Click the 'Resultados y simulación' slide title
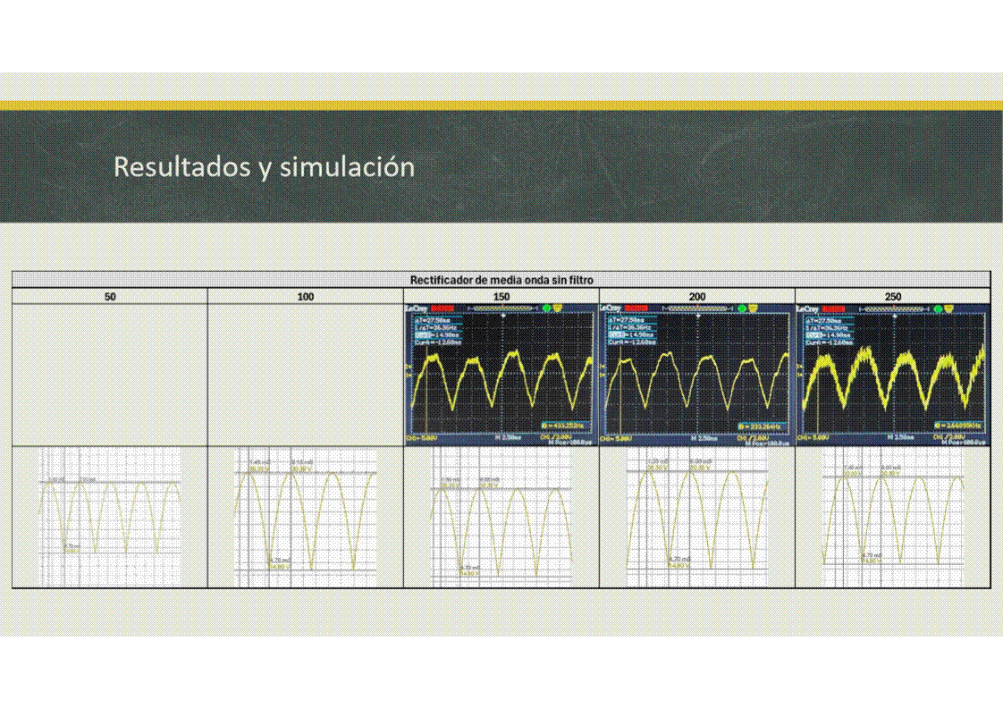 [264, 166]
